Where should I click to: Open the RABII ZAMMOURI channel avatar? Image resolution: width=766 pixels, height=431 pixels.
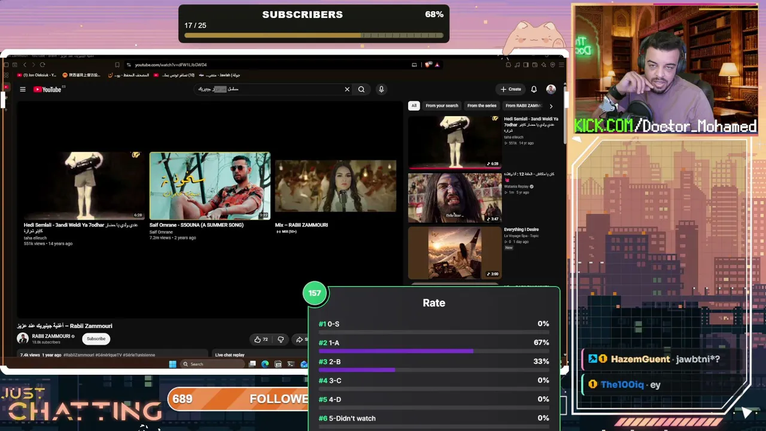coord(23,339)
